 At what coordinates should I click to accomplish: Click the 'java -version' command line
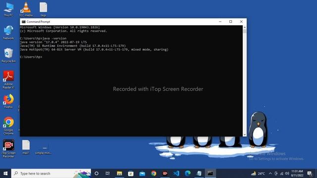click(43, 39)
